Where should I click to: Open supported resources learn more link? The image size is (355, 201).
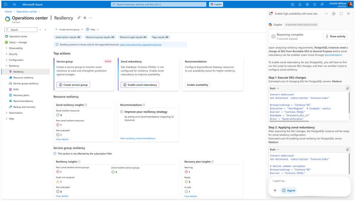coord(141,44)
